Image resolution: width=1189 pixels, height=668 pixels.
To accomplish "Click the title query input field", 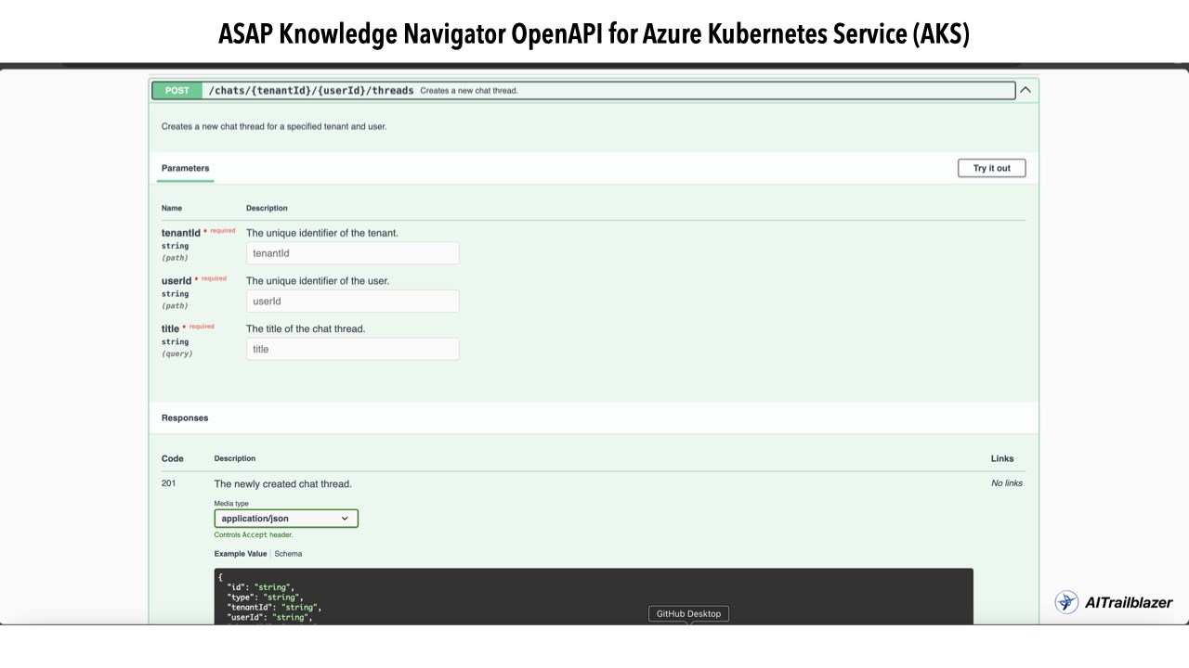I will click(x=352, y=349).
